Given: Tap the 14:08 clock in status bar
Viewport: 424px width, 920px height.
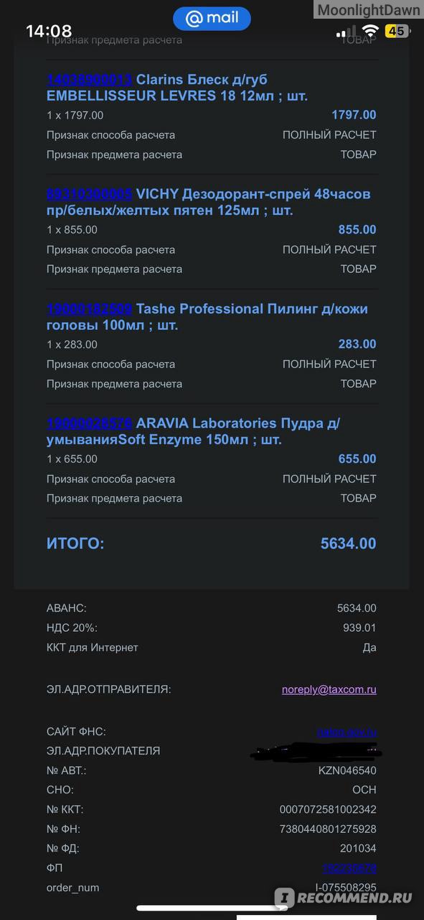Looking at the screenshot, I should click(x=49, y=31).
